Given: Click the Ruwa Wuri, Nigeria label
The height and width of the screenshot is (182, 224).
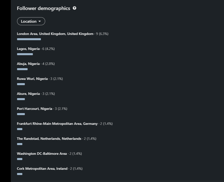Looking at the screenshot, I should (32, 79).
